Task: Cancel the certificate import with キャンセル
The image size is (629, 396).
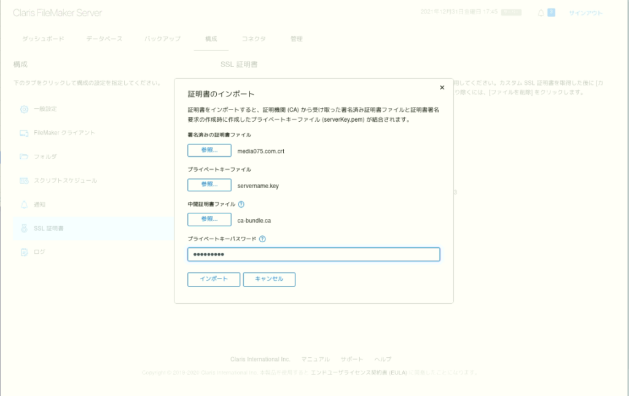Action: 269,279
